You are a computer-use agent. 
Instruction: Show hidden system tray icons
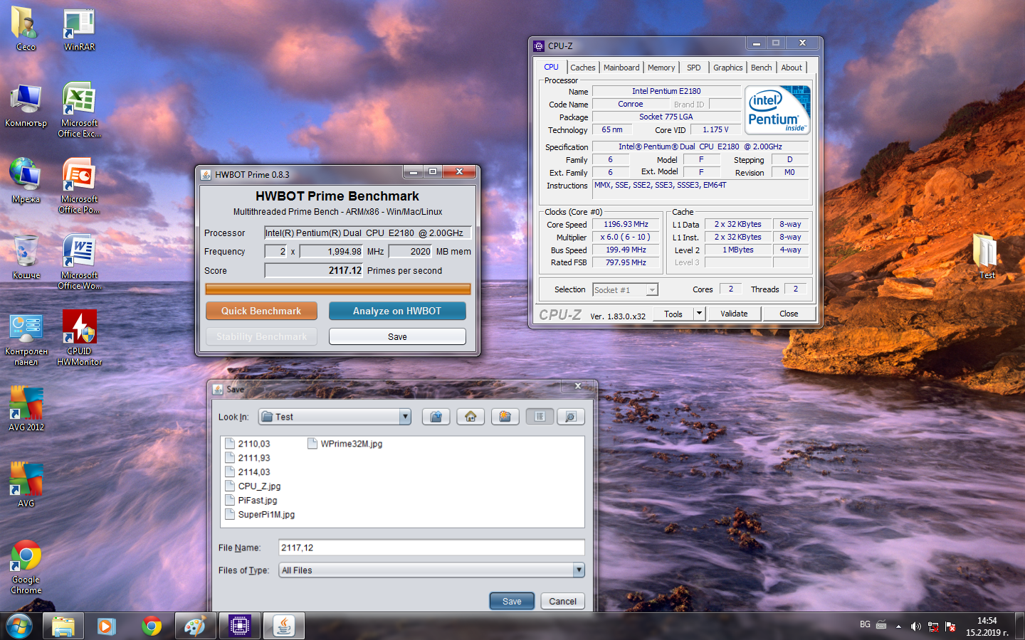[898, 626]
